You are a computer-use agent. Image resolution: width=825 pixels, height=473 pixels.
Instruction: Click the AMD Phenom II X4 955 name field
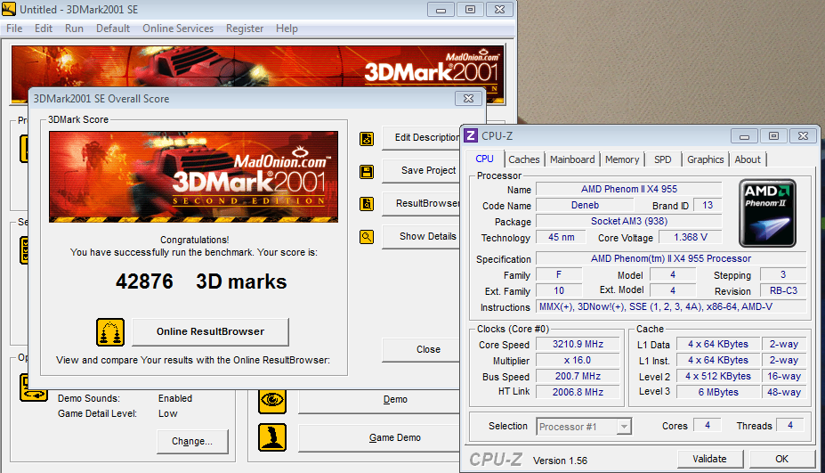tap(628, 189)
